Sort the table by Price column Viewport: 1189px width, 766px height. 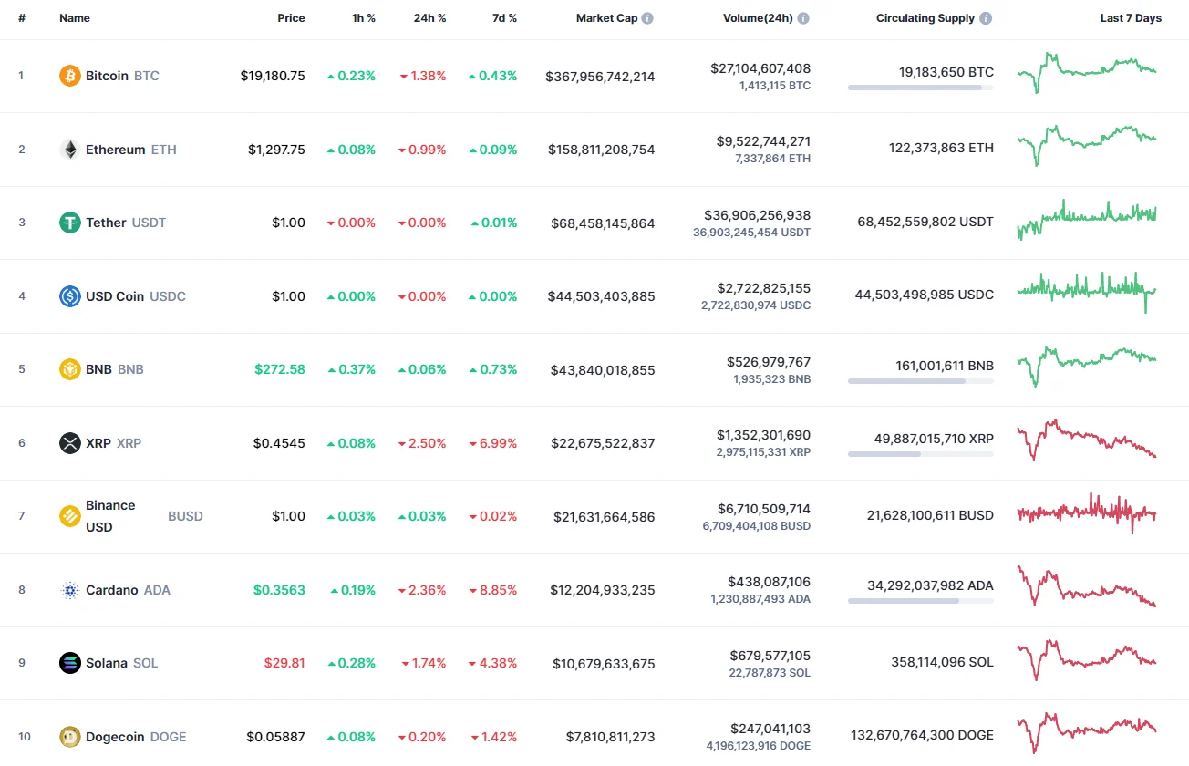tap(291, 17)
